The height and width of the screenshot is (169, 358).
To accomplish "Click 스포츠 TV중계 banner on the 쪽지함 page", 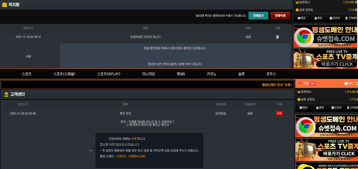I will click(325, 58).
